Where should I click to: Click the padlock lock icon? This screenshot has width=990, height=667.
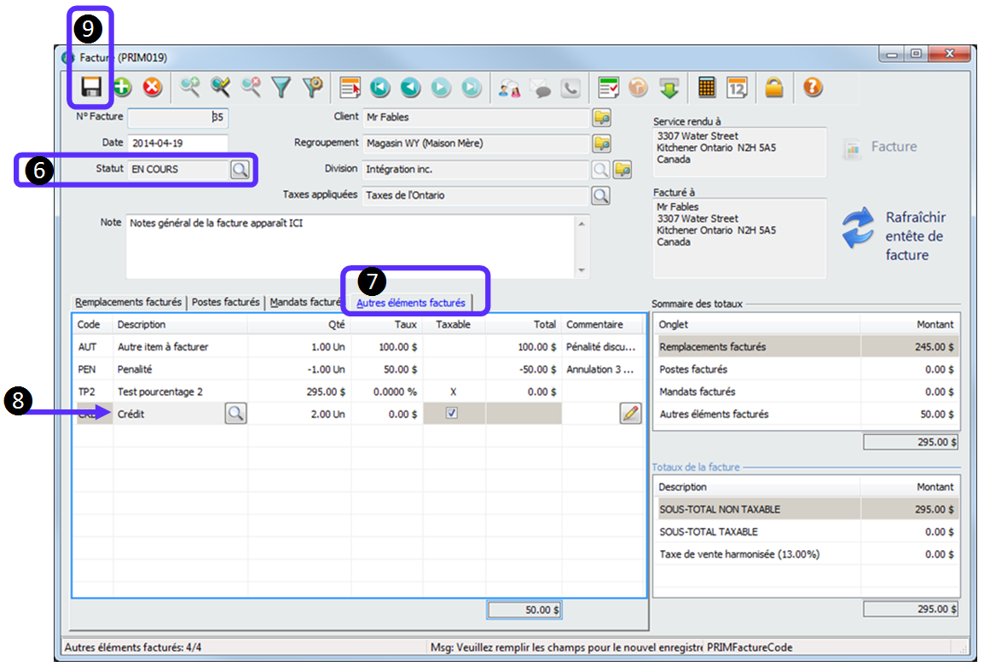[x=773, y=87]
